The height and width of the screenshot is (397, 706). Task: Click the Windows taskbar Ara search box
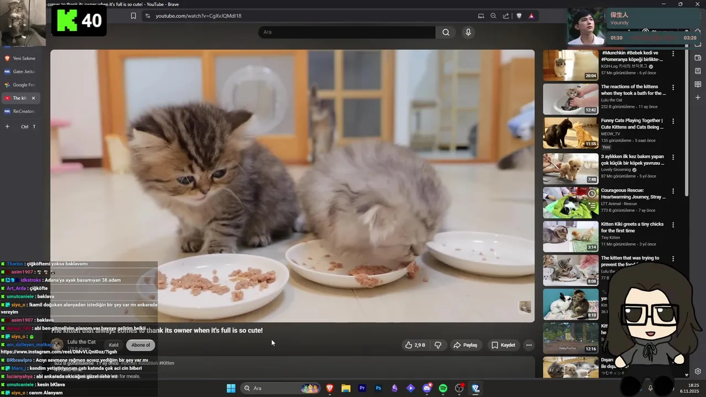[281, 388]
